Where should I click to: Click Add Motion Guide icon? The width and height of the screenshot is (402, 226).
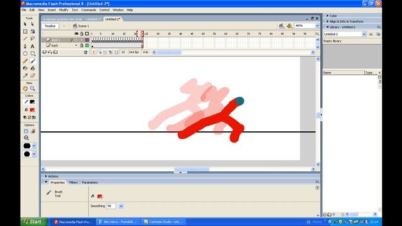pyautogui.click(x=50, y=52)
